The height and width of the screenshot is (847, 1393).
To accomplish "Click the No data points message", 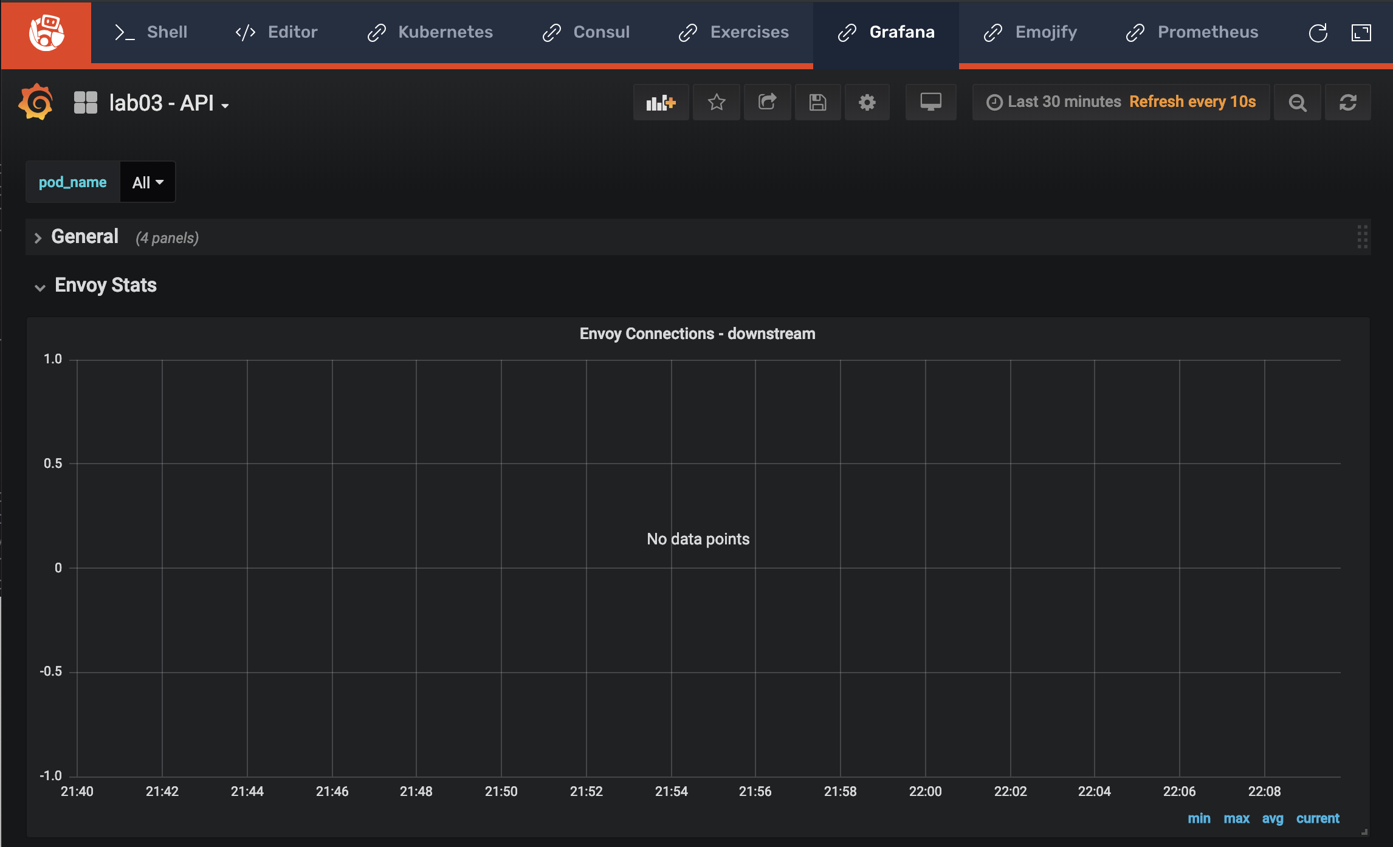I will (x=698, y=539).
